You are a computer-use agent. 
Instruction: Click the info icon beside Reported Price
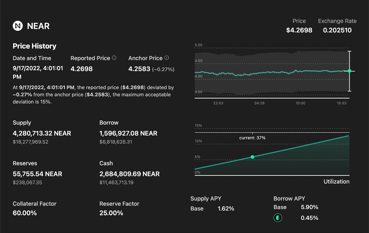click(114, 58)
